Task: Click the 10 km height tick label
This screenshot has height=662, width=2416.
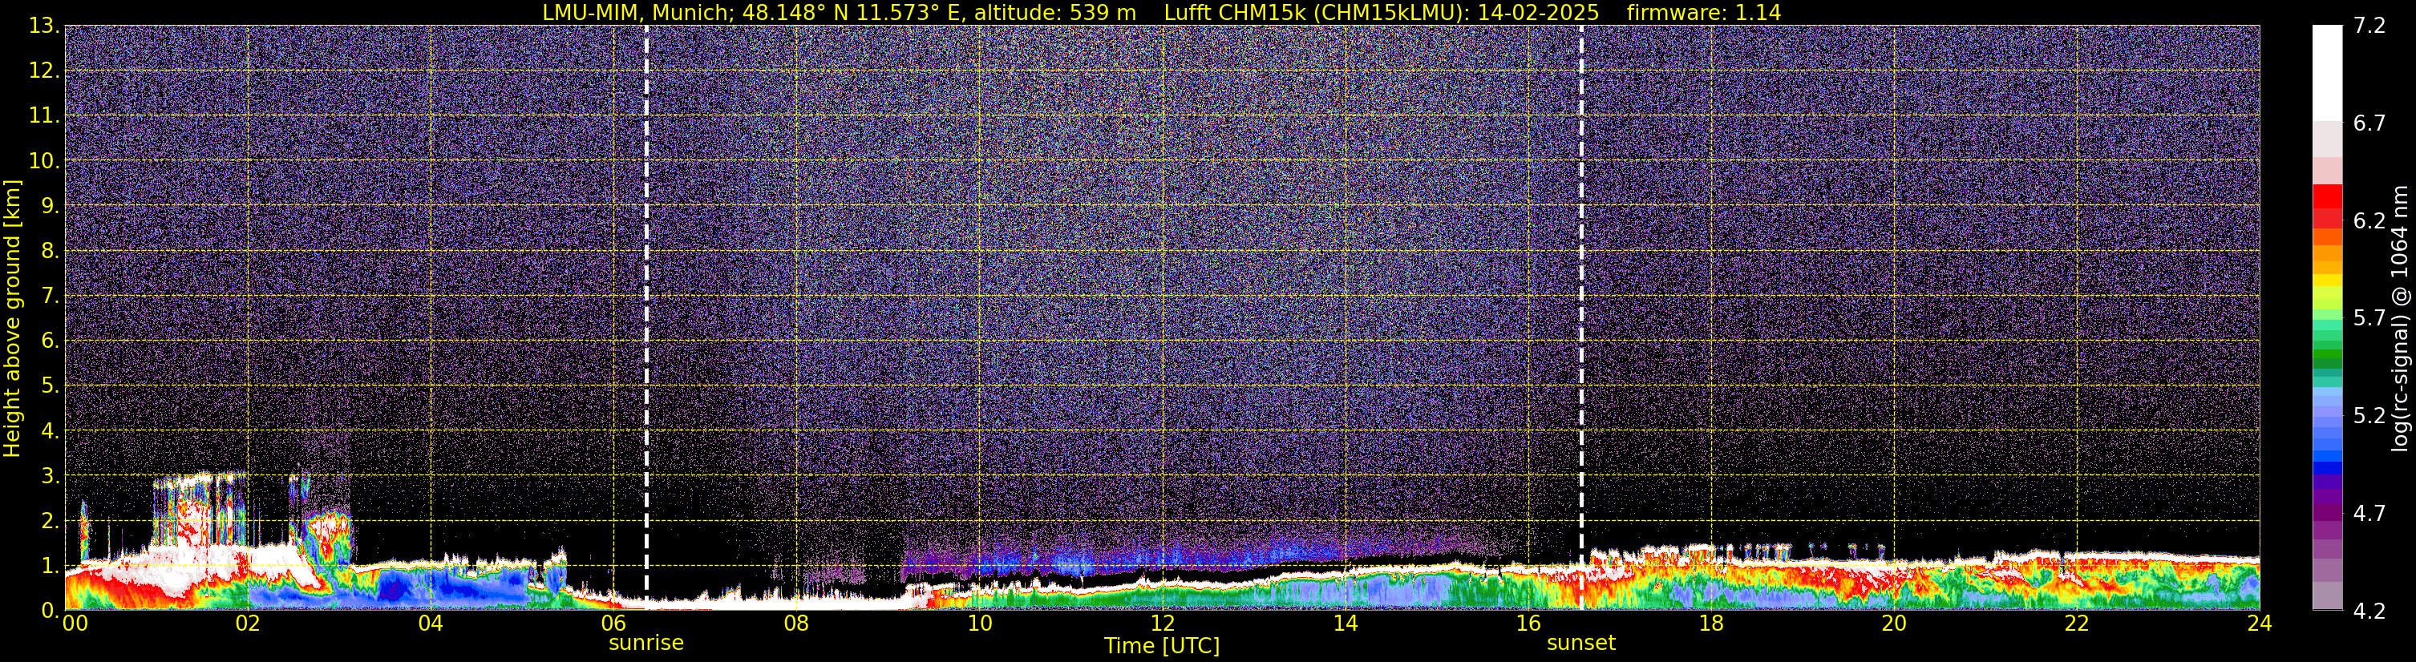Action: pos(43,161)
